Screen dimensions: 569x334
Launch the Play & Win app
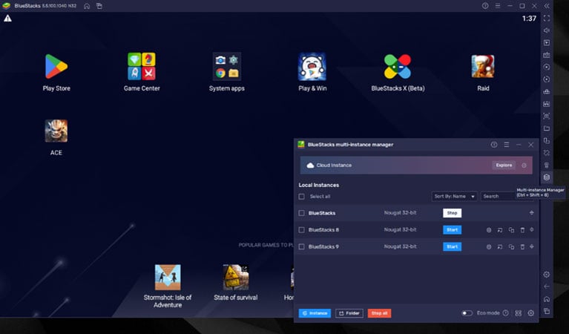[312, 67]
